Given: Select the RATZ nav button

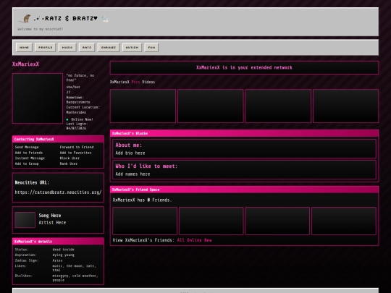Looking at the screenshot, I should [87, 47].
